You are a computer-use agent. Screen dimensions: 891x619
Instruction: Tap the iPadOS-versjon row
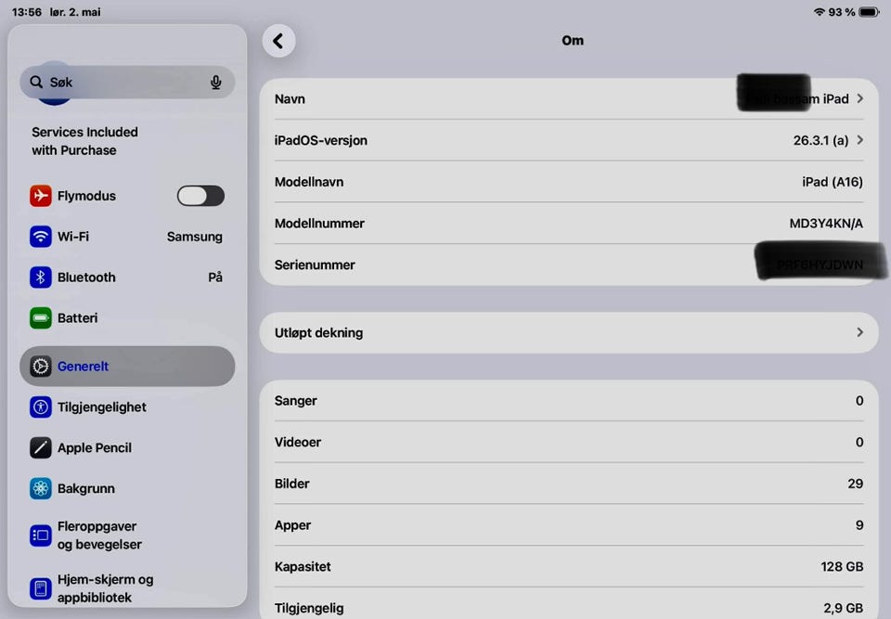569,140
